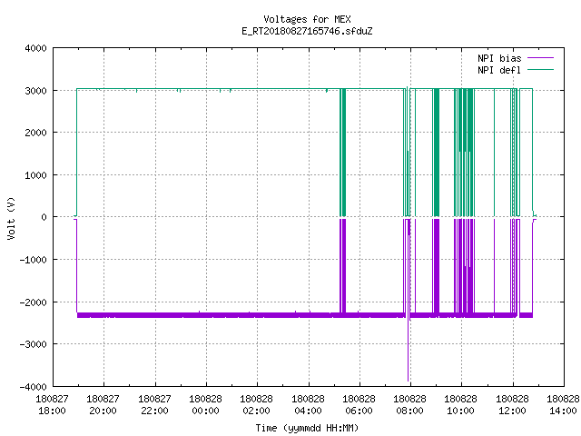Click the x-axis tick label 180828 12:00
The image size is (581, 436).
tap(512, 405)
